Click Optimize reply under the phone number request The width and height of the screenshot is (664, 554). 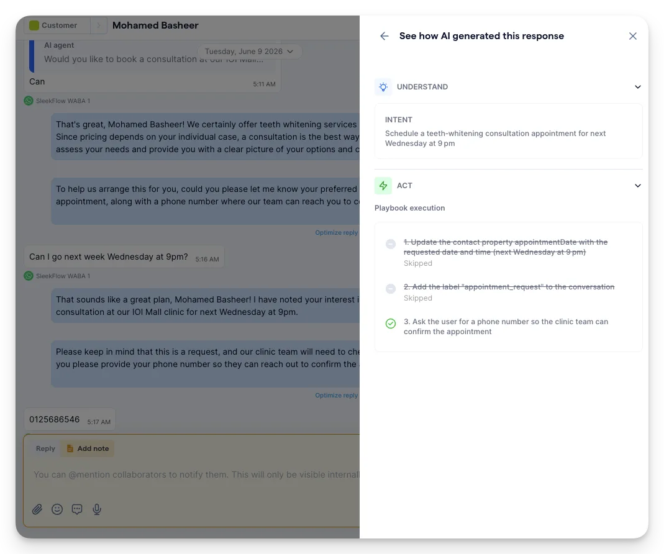click(x=336, y=395)
